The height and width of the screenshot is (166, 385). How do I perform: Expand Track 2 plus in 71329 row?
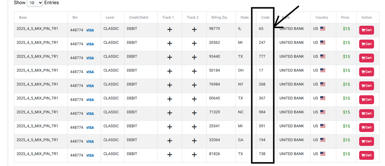(x=194, y=113)
